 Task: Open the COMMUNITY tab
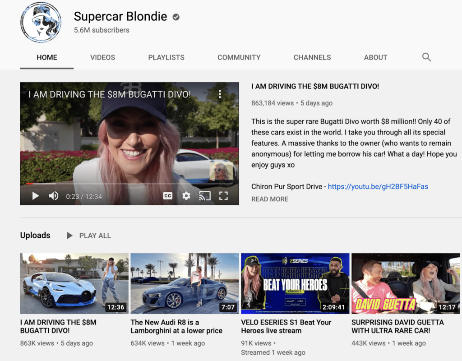tap(239, 57)
